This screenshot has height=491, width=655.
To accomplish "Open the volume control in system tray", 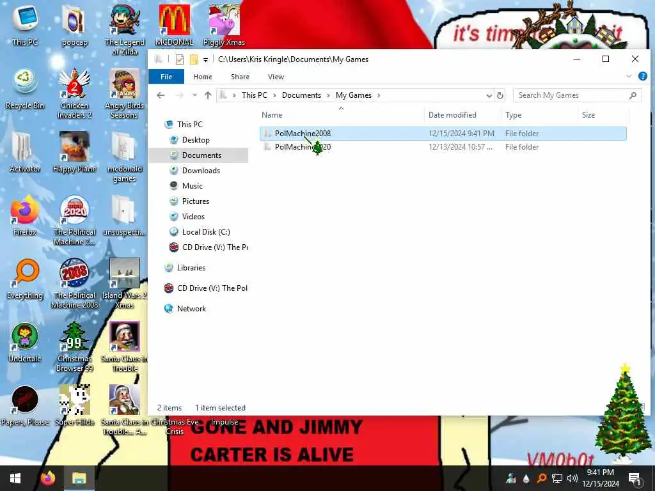I will tap(572, 478).
